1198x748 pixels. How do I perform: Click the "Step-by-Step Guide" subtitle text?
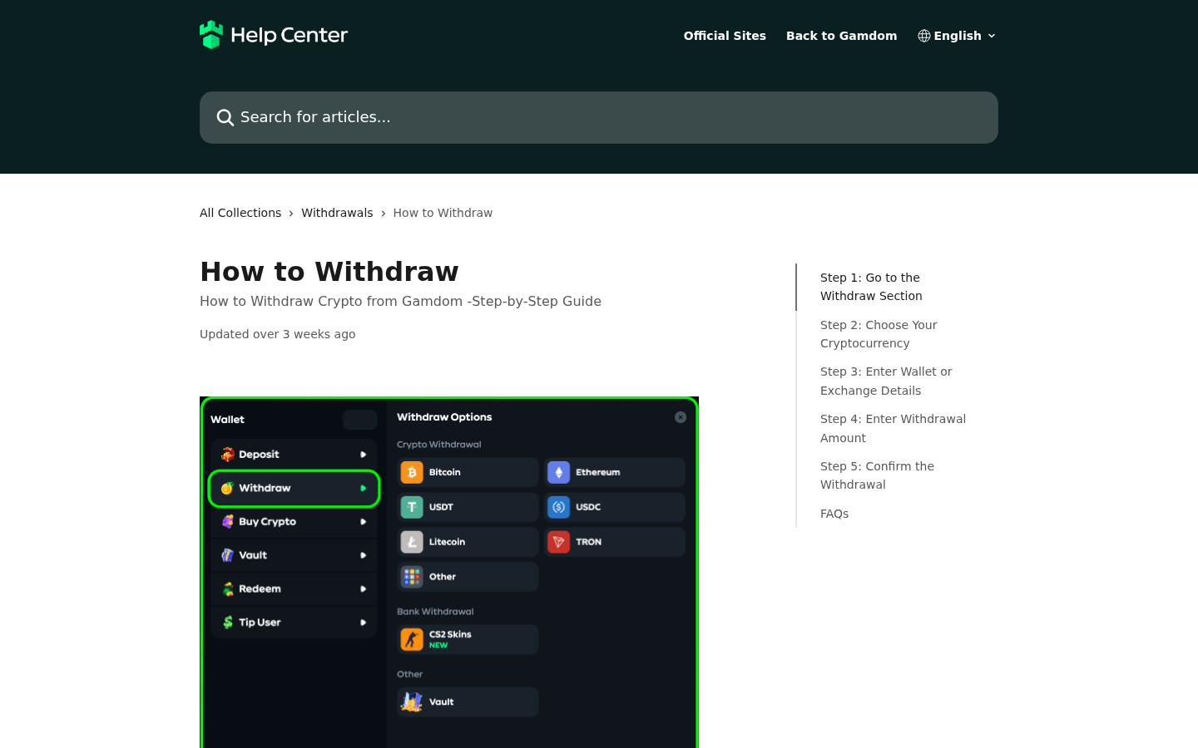[537, 301]
